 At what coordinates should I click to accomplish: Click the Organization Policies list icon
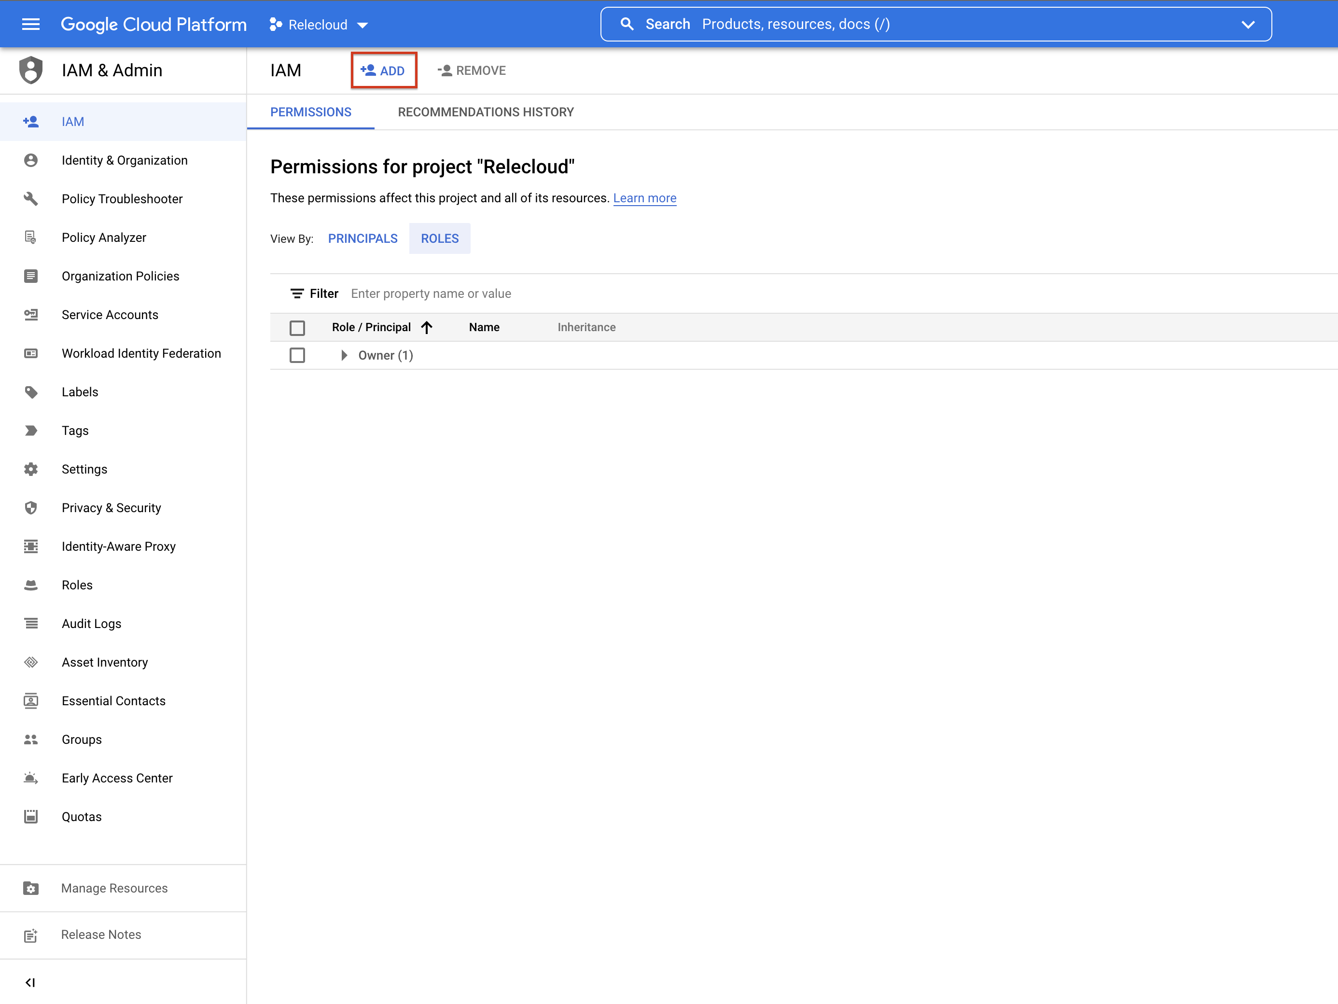[31, 277]
